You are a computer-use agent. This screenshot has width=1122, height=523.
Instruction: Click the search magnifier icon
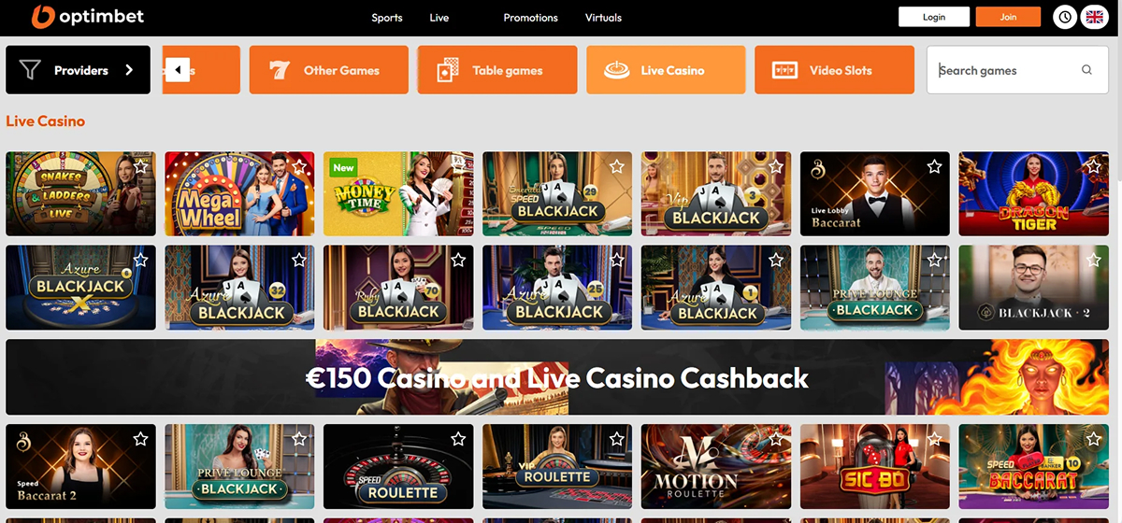[x=1086, y=70]
